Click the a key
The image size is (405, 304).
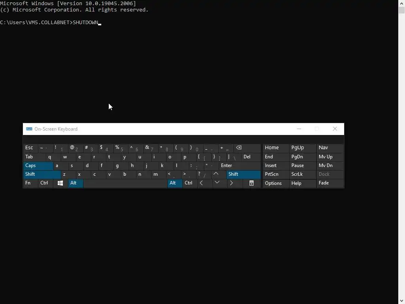(61, 166)
